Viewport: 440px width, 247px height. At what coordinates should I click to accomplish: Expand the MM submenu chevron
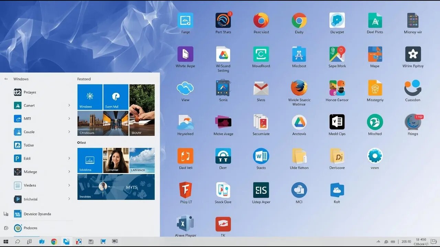(69, 119)
